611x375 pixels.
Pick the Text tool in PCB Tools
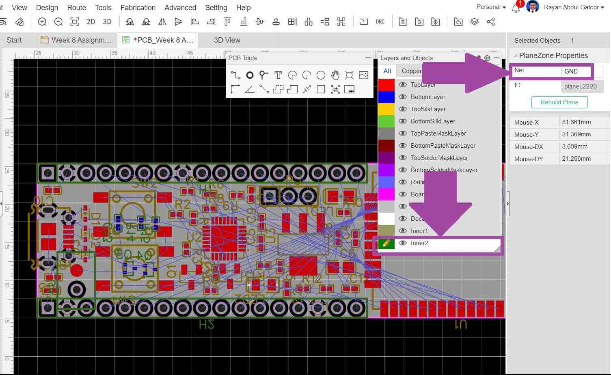tap(278, 75)
